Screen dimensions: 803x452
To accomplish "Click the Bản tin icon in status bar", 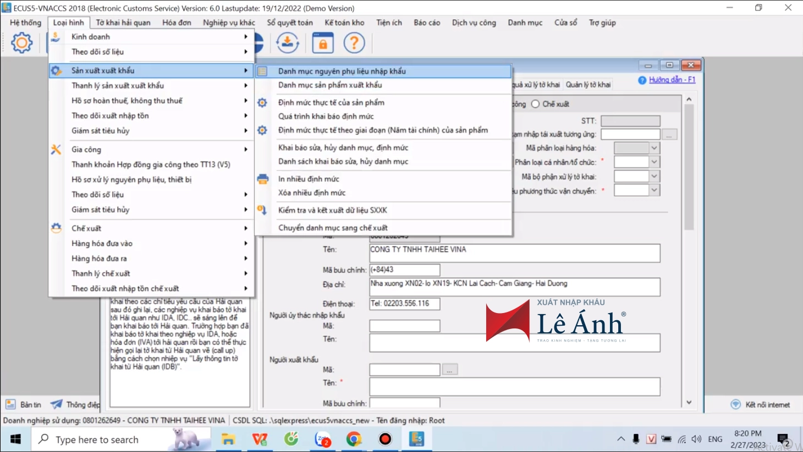I will (10, 405).
